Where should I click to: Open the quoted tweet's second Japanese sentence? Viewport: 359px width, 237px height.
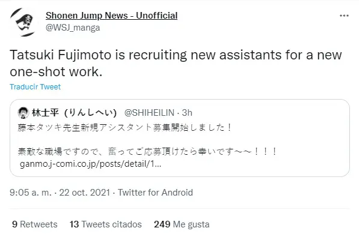coord(147,152)
